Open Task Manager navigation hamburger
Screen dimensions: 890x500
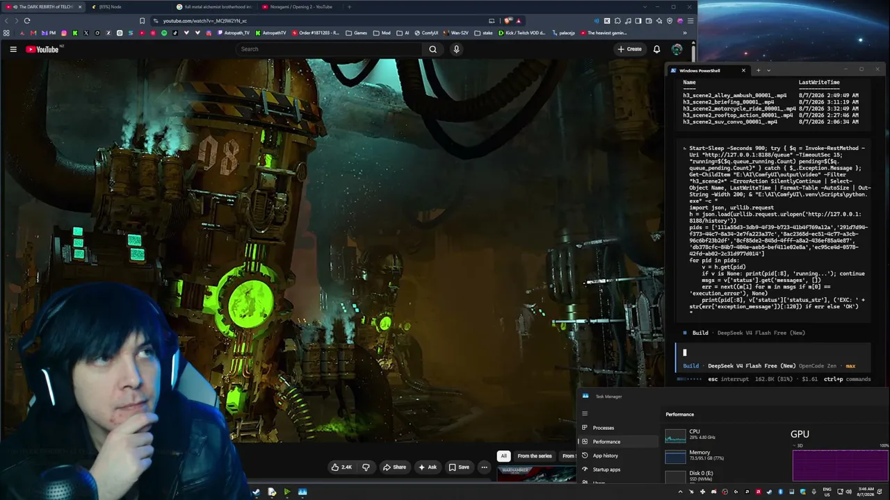[x=584, y=414]
